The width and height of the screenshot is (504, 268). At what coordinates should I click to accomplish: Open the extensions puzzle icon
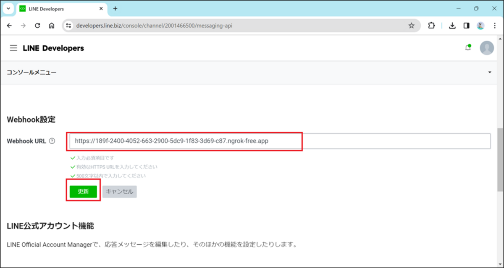pyautogui.click(x=431, y=26)
